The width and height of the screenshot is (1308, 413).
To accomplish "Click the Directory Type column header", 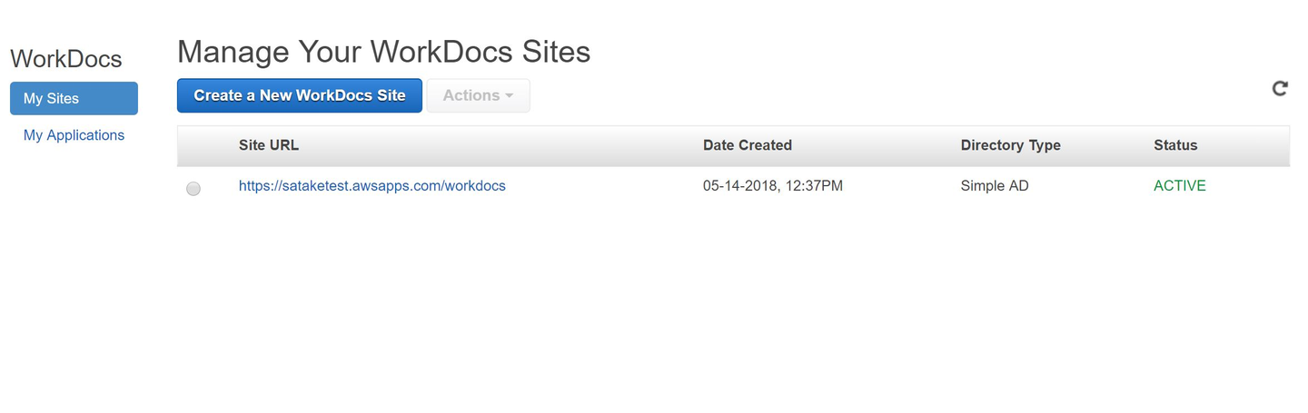I will [1010, 145].
